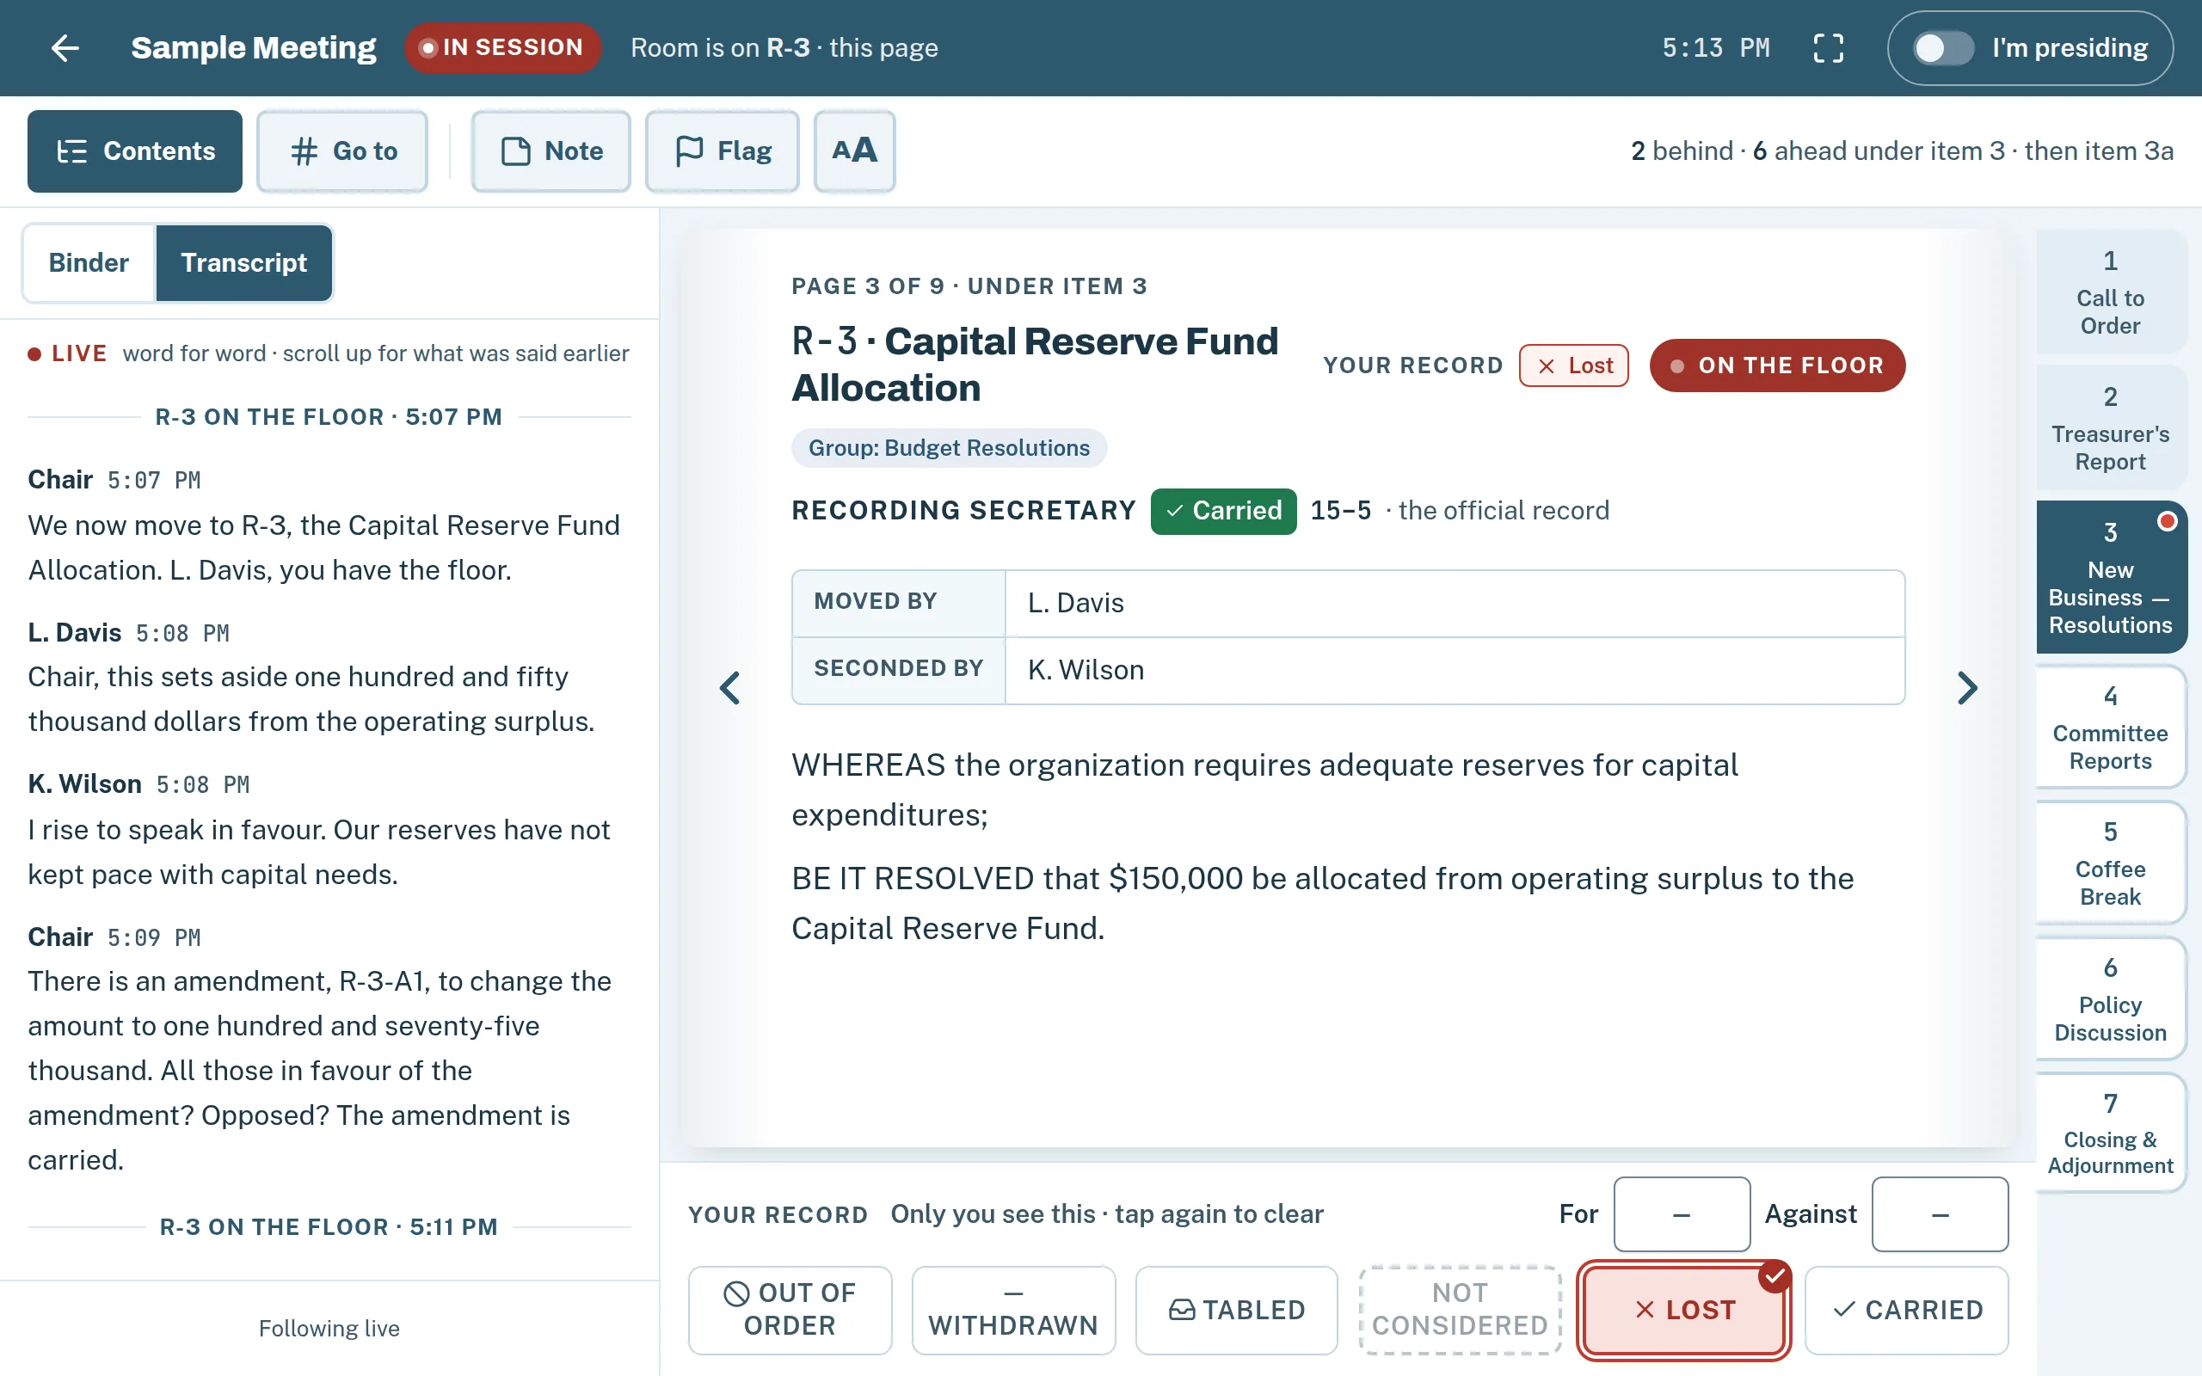Select the Transcript tab

click(x=244, y=263)
